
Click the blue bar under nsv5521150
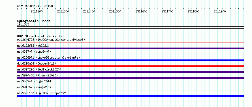(130, 96)
